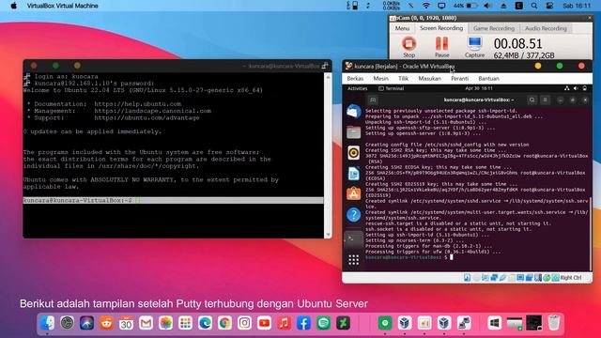
Task: Pause the oCam recording
Action: [x=441, y=47]
